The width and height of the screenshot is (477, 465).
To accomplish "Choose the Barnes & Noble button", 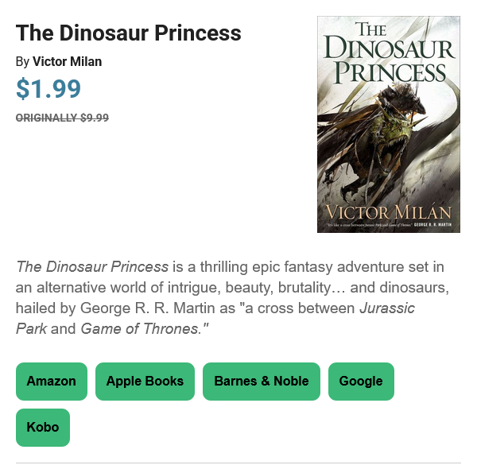I will [x=262, y=381].
